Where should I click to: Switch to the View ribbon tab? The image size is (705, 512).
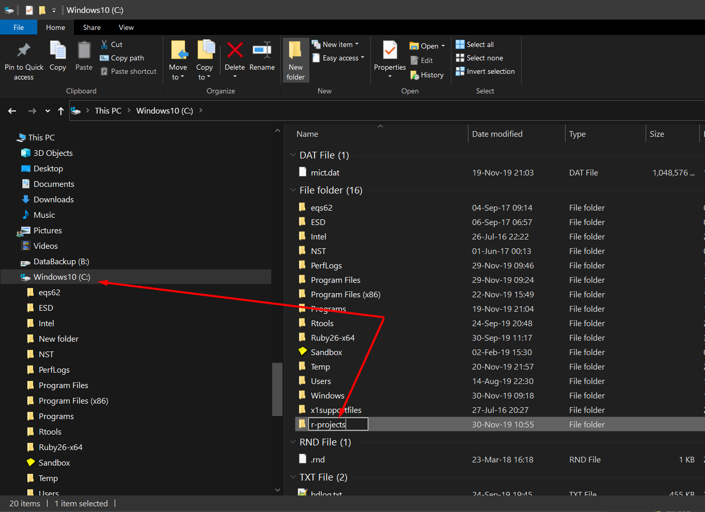(126, 27)
